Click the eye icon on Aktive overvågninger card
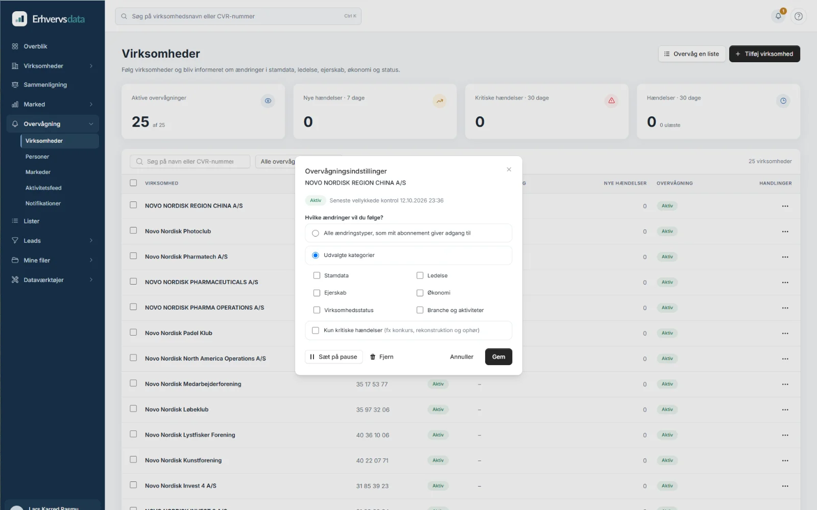Viewport: 817px width, 510px height. pos(268,101)
